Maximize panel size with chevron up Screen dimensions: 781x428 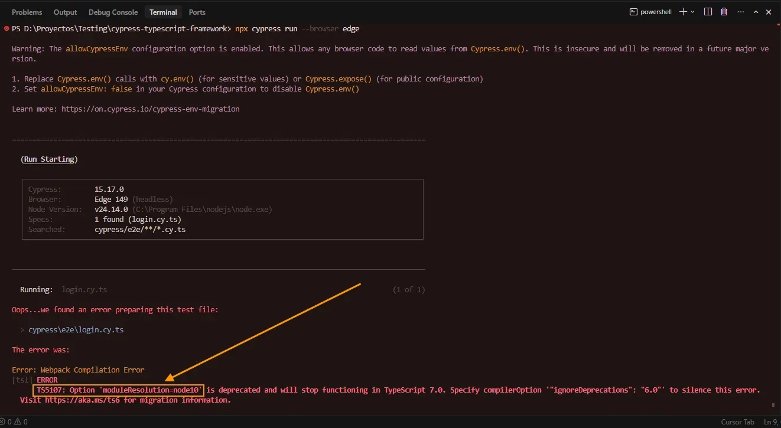(756, 12)
